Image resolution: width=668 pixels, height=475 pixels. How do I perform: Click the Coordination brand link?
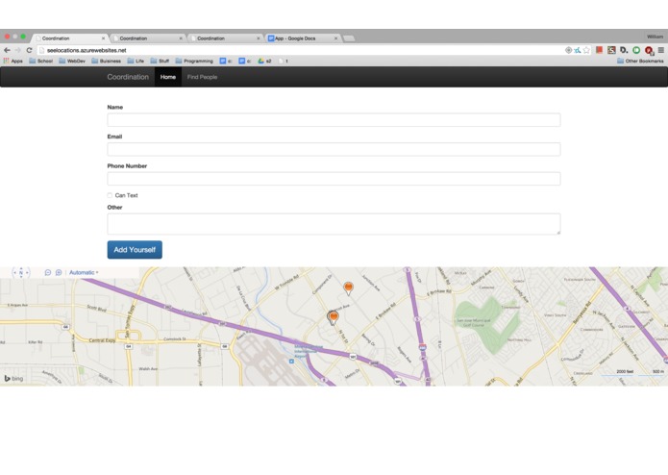128,77
